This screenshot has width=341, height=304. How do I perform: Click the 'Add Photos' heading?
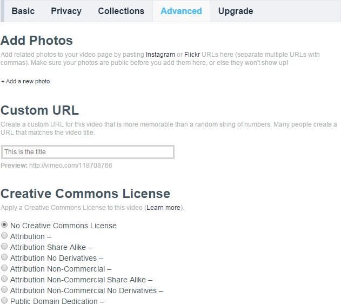coord(37,41)
